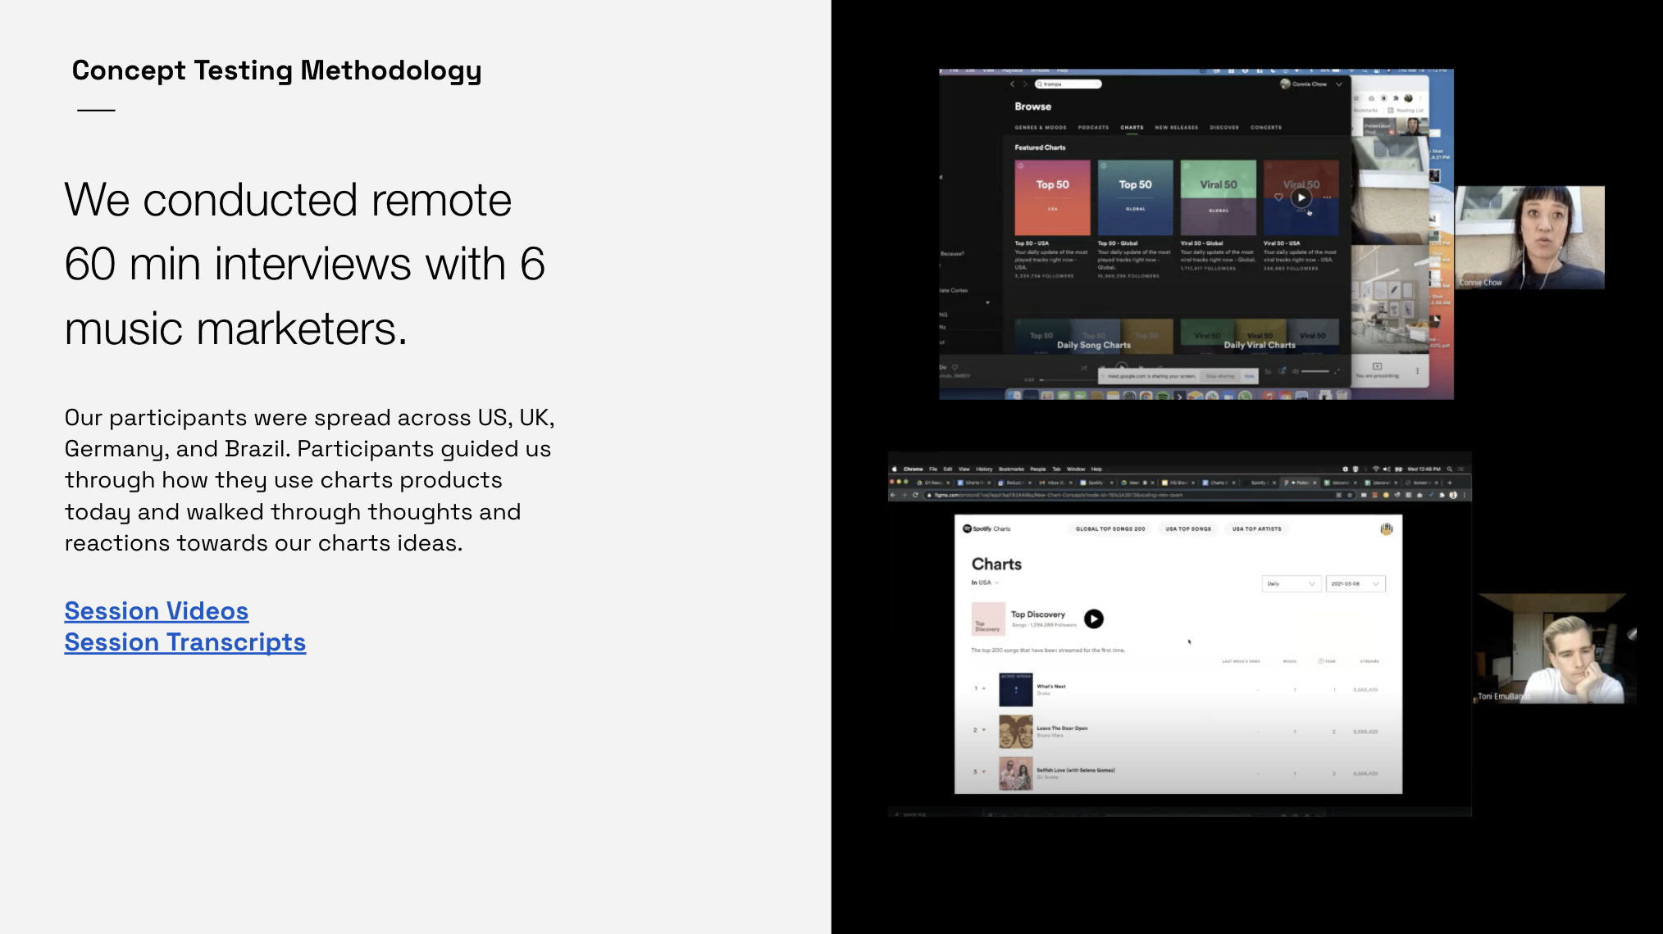Expand the 2021-03-06 date dropdown
1663x934 pixels.
(1355, 583)
